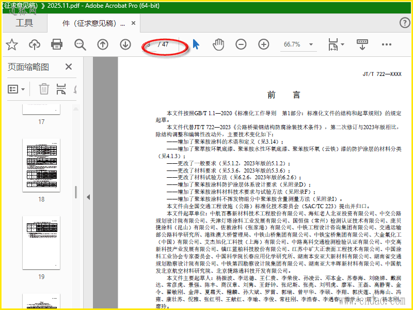Click the zoom out minus icon
This screenshot has width=413, height=310.
pyautogui.click(x=241, y=44)
